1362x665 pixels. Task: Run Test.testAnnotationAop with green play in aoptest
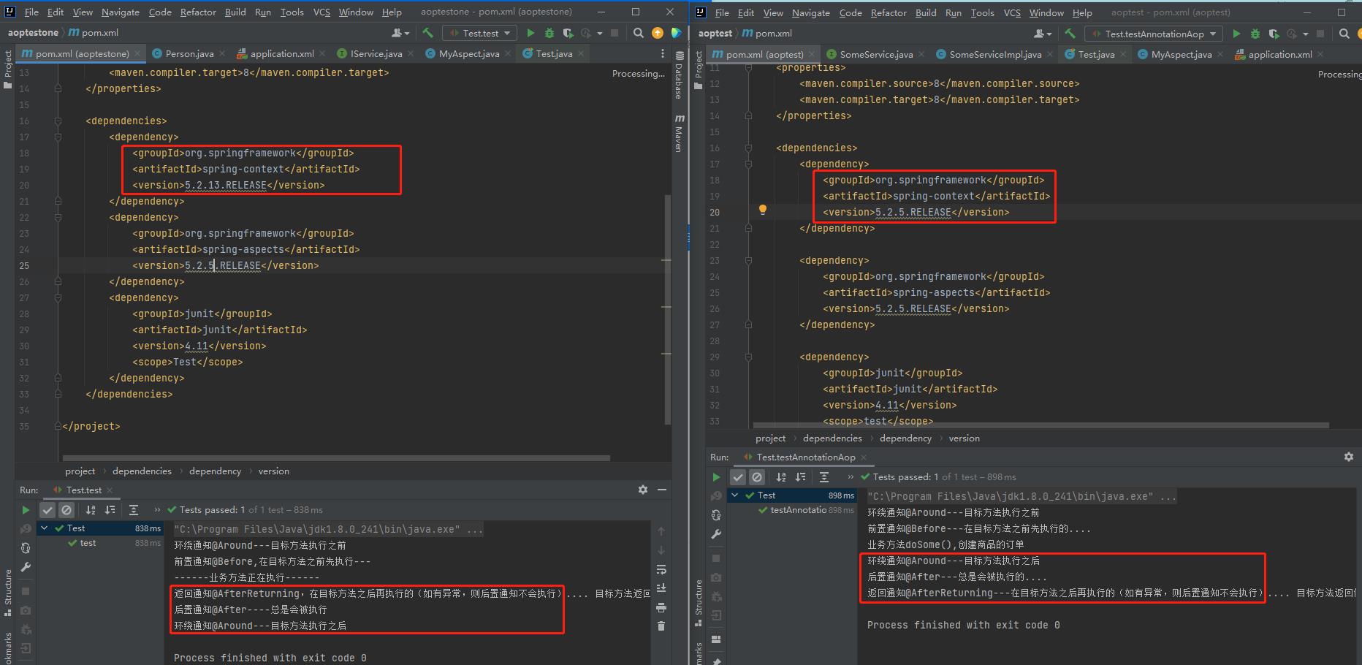click(1236, 34)
